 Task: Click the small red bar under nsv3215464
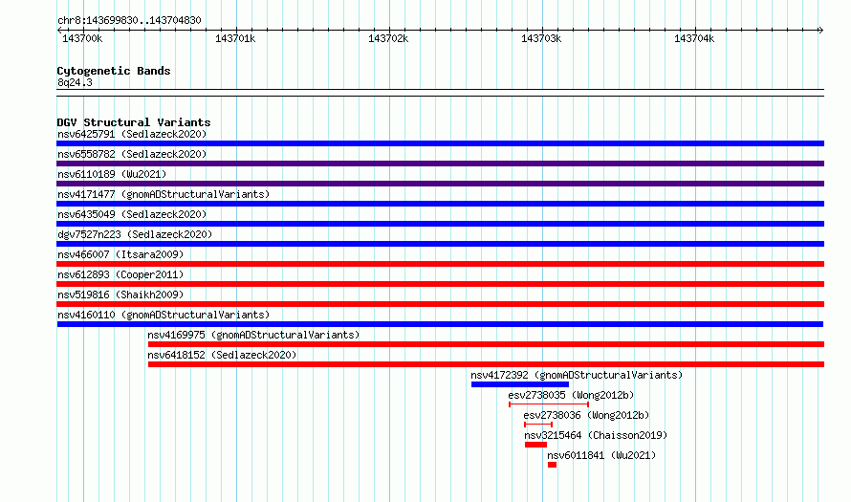click(535, 445)
